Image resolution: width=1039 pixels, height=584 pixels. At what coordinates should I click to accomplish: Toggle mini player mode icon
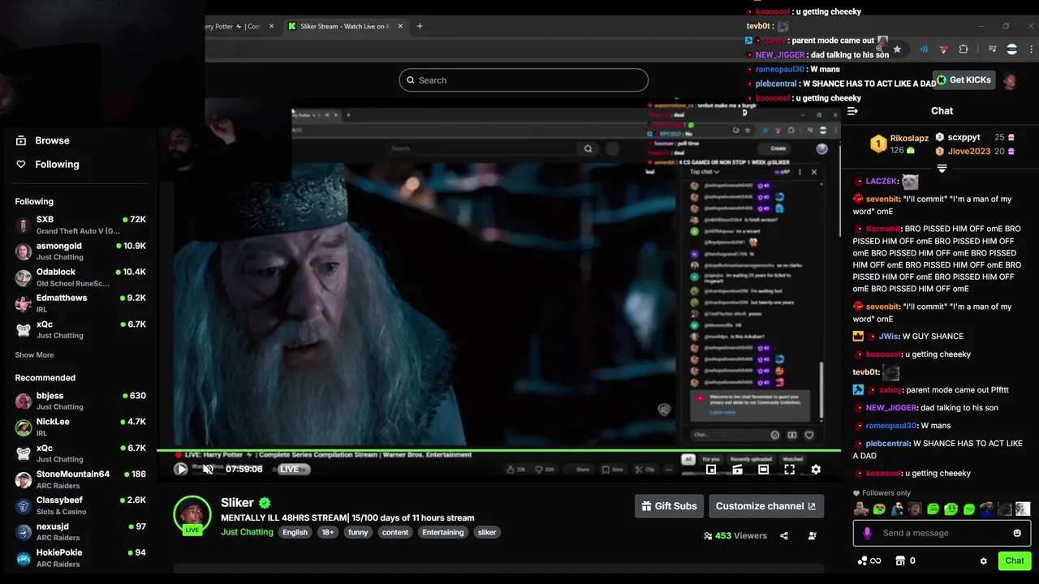click(711, 469)
